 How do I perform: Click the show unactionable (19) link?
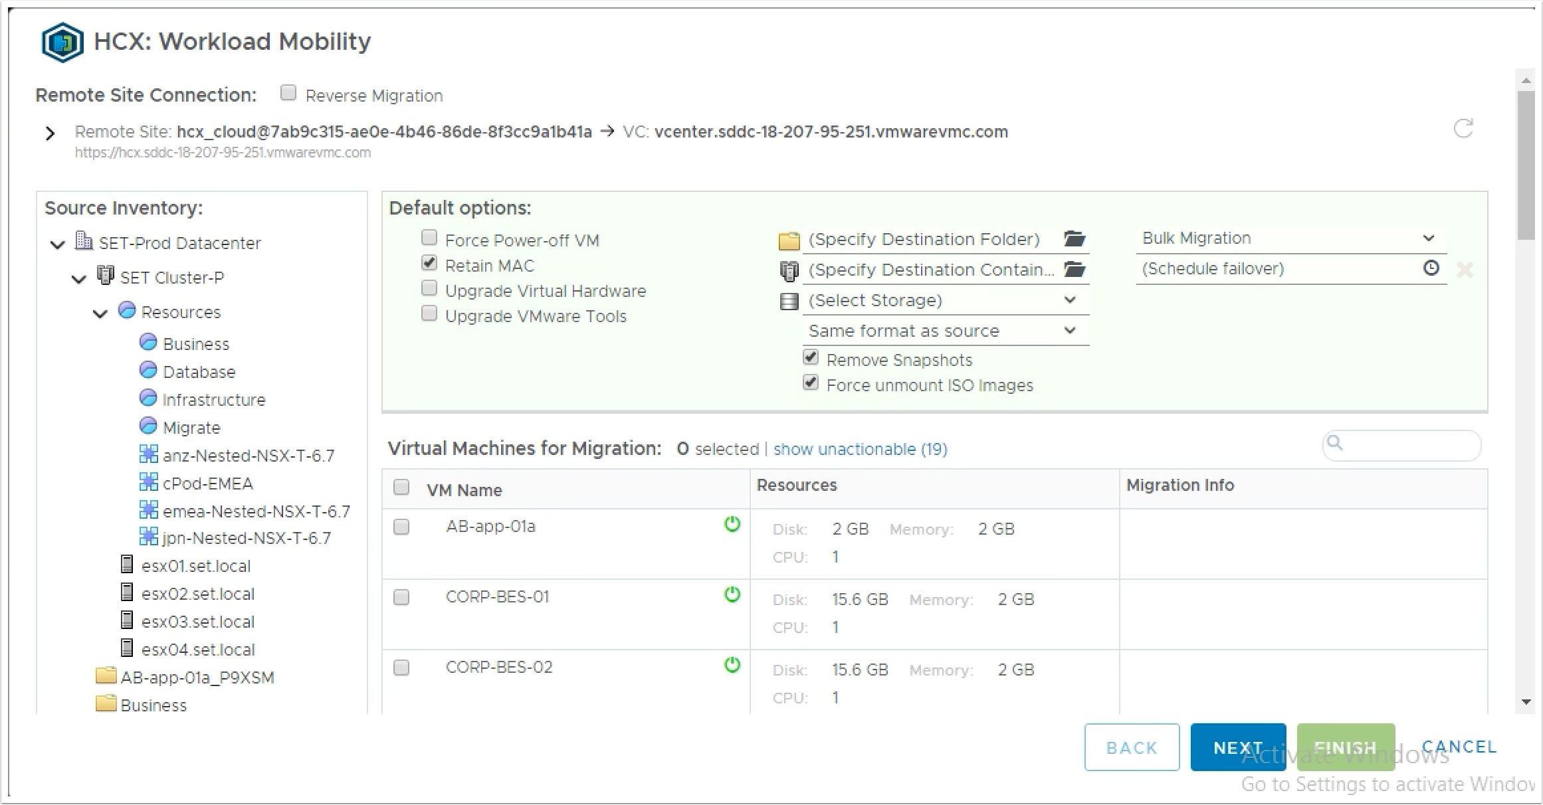coord(860,450)
